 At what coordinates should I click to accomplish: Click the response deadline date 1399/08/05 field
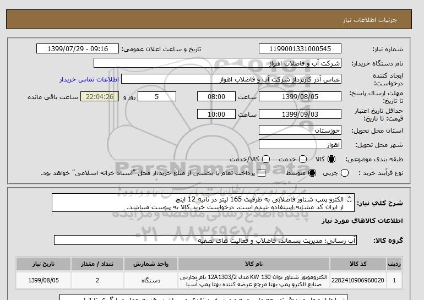(x=300, y=96)
